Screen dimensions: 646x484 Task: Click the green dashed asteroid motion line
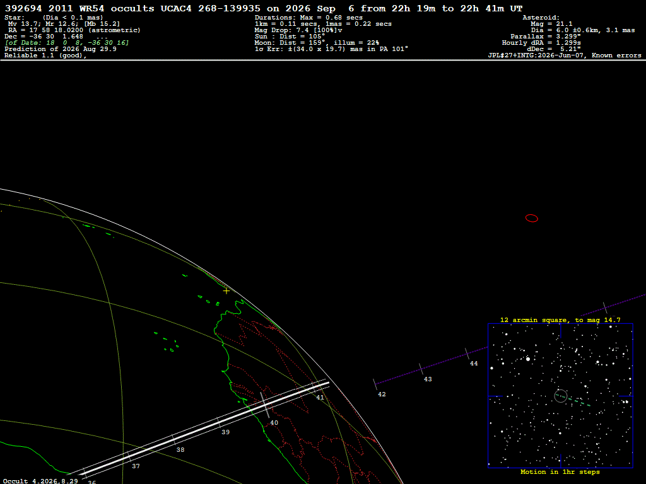573,400
